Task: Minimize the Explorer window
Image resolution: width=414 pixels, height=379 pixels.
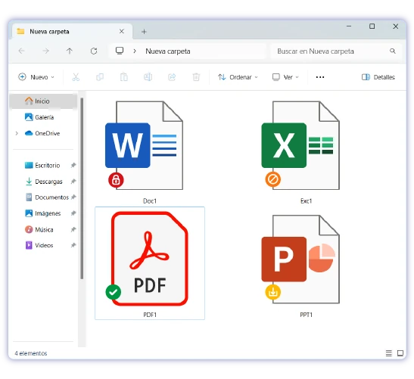Action: point(349,26)
